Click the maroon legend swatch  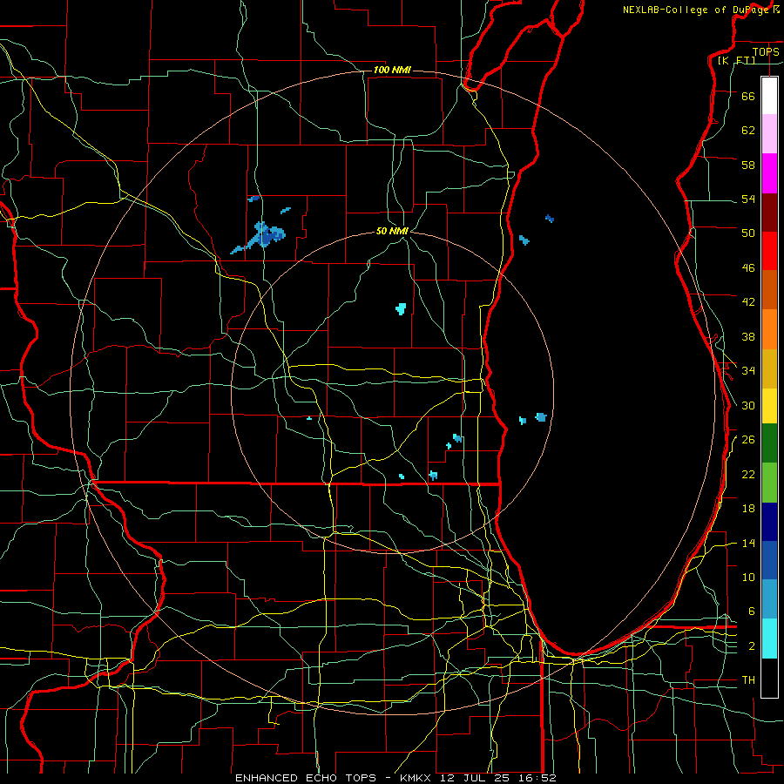click(x=769, y=213)
